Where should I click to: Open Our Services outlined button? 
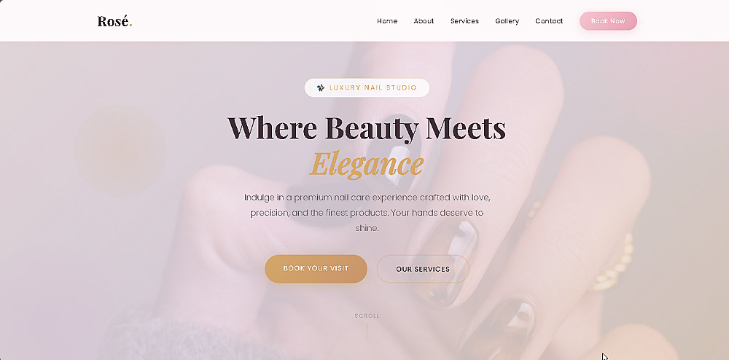coord(423,268)
